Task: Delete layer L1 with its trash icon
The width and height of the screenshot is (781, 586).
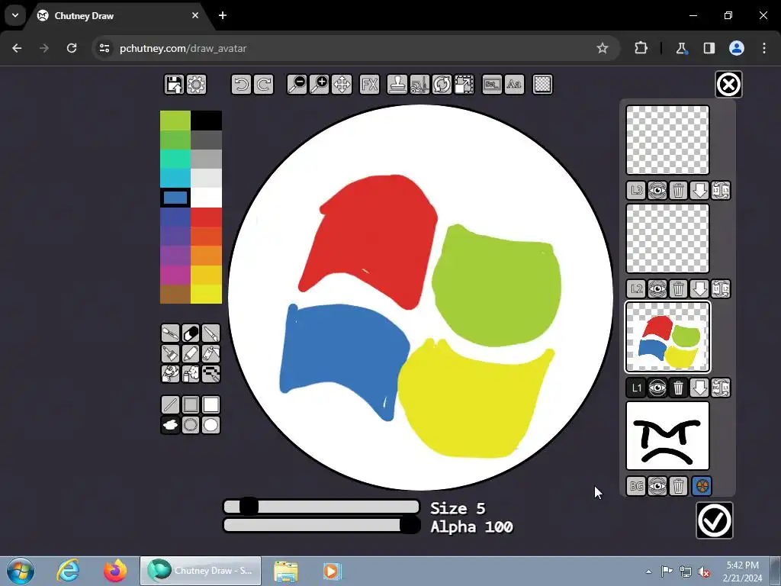Action: (678, 388)
